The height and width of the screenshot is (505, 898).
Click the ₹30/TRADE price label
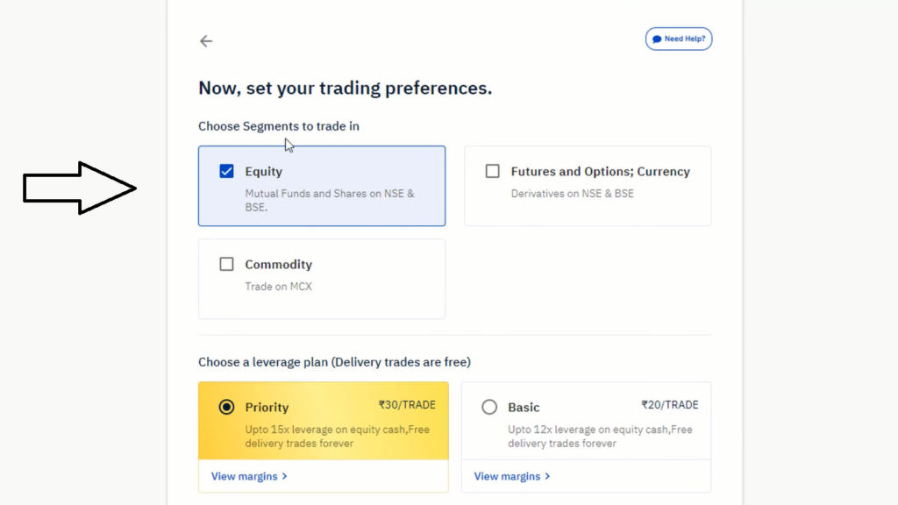[x=407, y=405]
